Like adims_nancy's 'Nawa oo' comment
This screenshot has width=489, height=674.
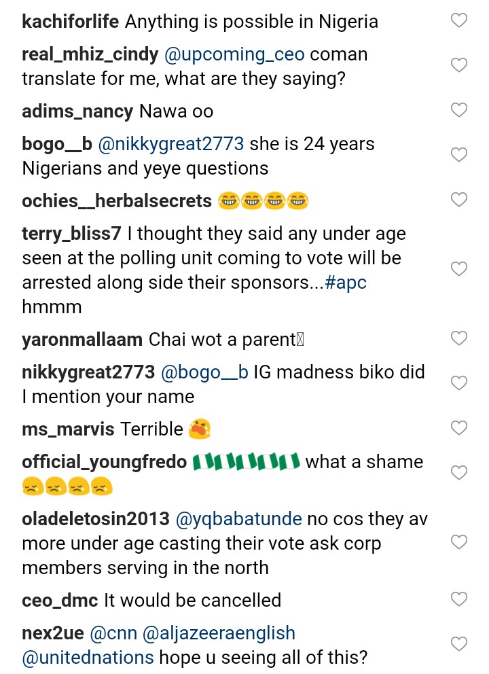(459, 110)
